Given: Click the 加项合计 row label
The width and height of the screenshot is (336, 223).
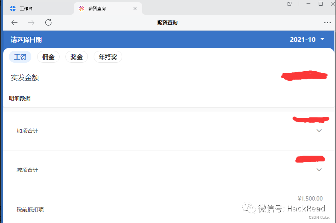Looking at the screenshot, I should coord(27,131).
